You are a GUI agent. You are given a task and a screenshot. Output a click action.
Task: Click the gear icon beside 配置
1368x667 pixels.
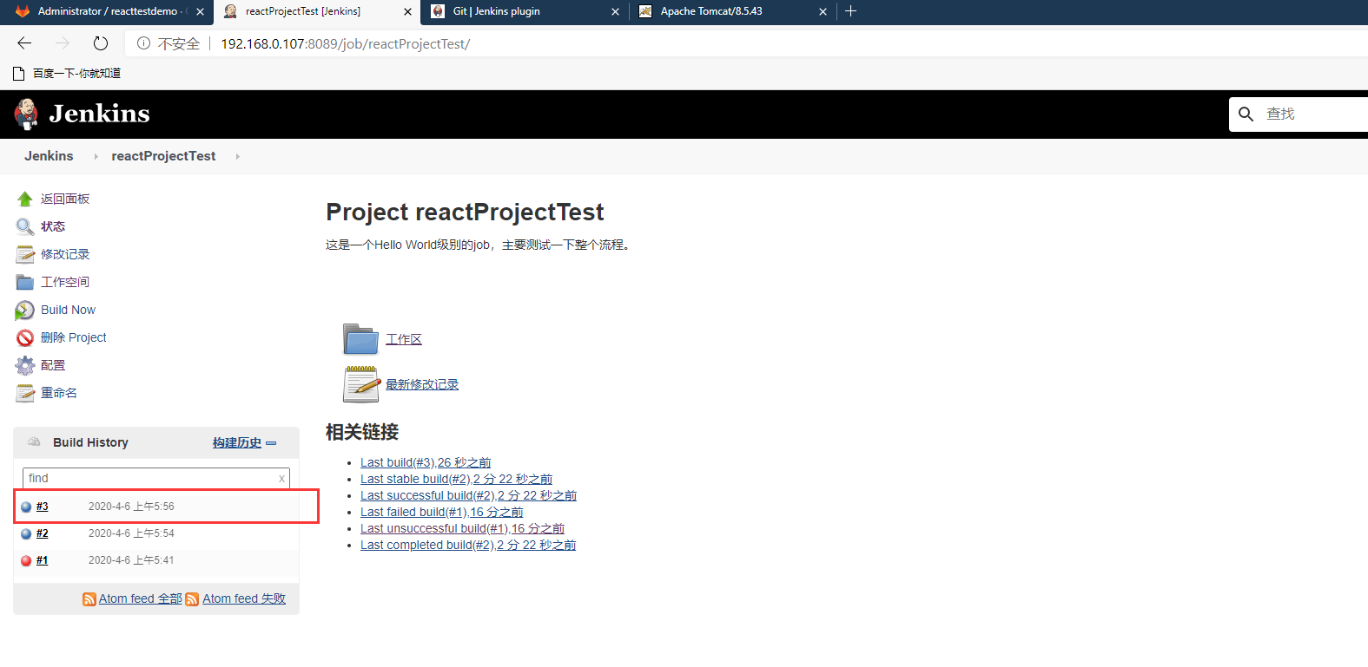pyautogui.click(x=24, y=365)
